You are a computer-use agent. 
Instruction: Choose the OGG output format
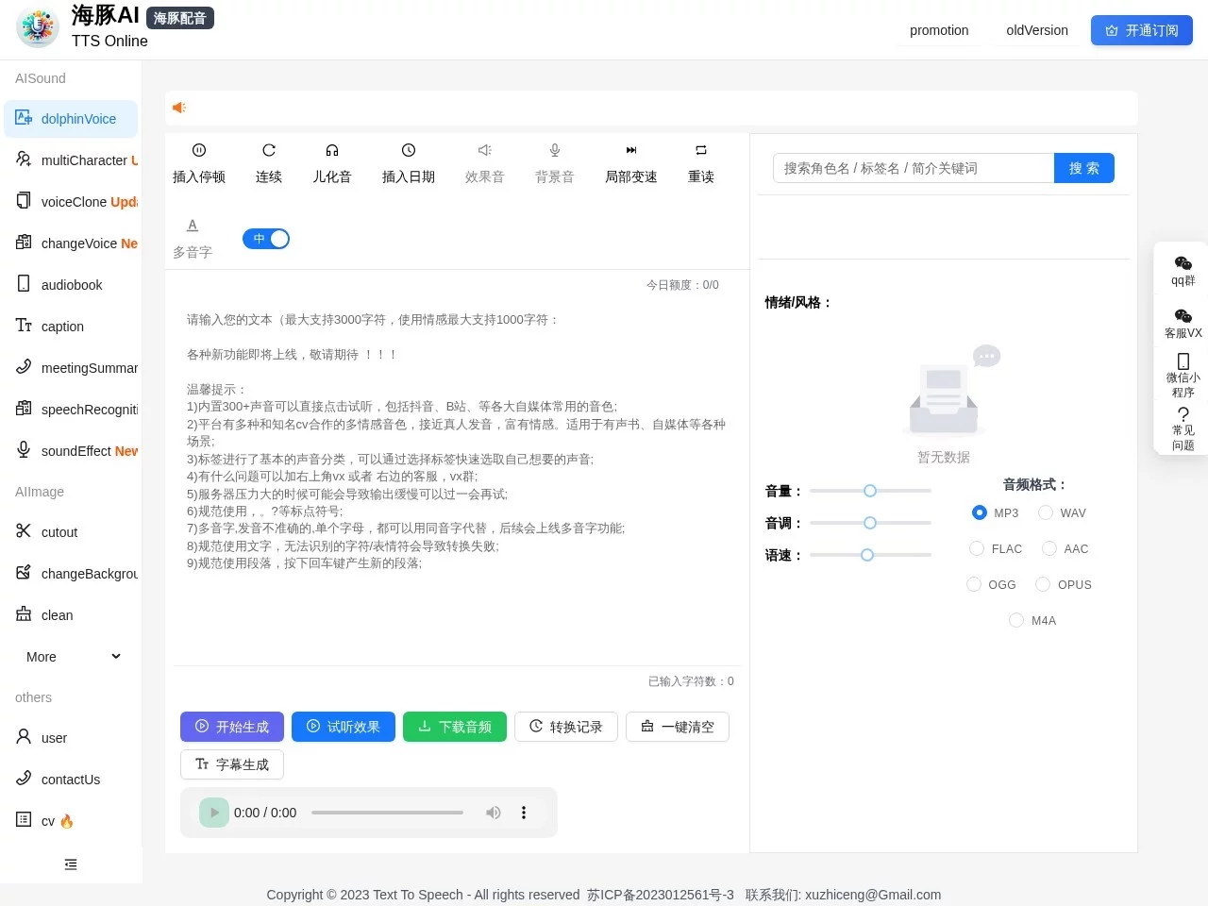(973, 584)
